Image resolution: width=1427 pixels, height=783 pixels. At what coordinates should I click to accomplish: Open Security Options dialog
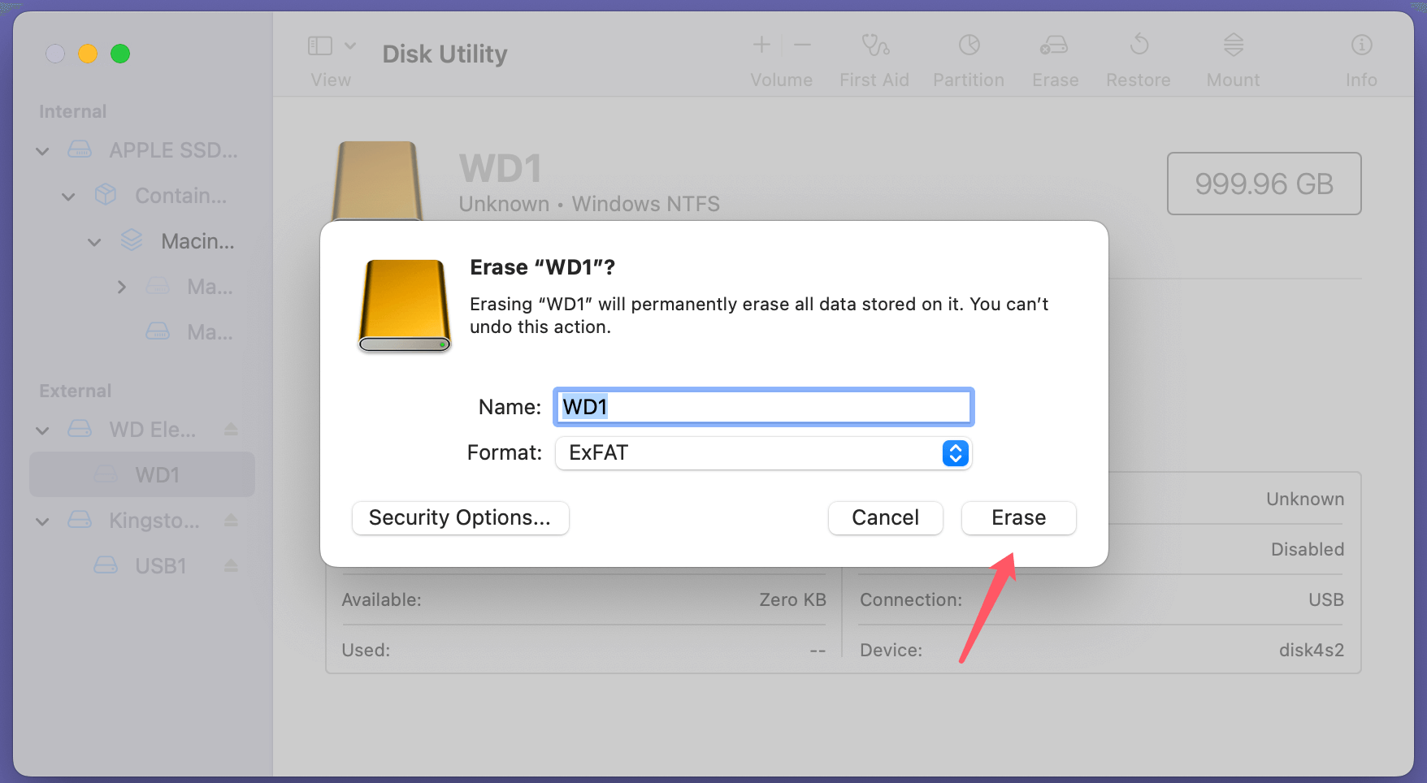[460, 517]
